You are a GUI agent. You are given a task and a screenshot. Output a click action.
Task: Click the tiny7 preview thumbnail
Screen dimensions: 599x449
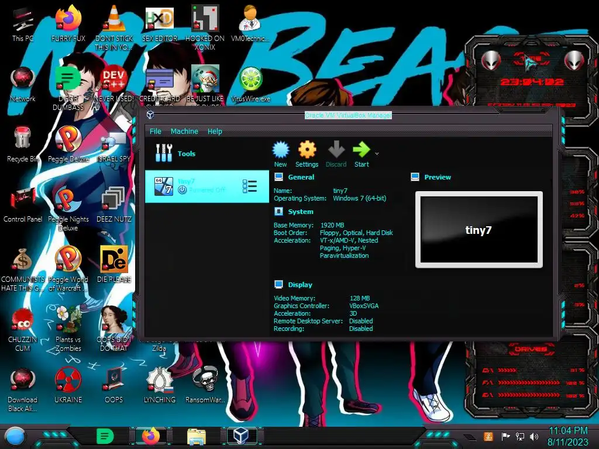478,230
